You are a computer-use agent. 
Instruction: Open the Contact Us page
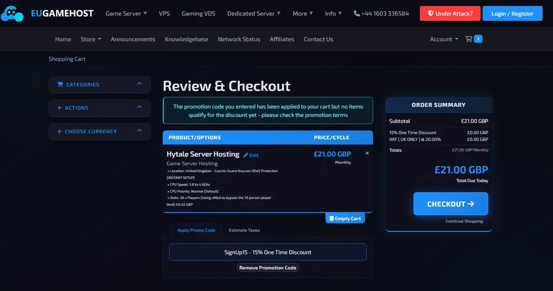coord(318,39)
